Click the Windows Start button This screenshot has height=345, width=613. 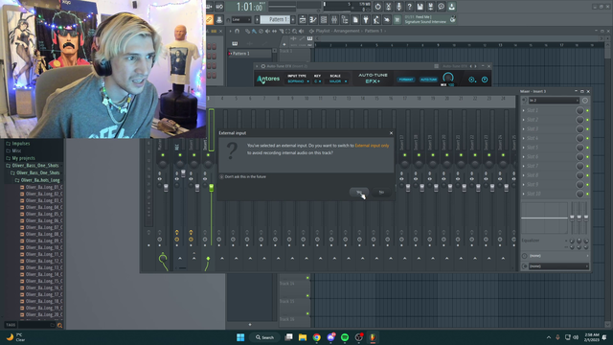[240, 337]
